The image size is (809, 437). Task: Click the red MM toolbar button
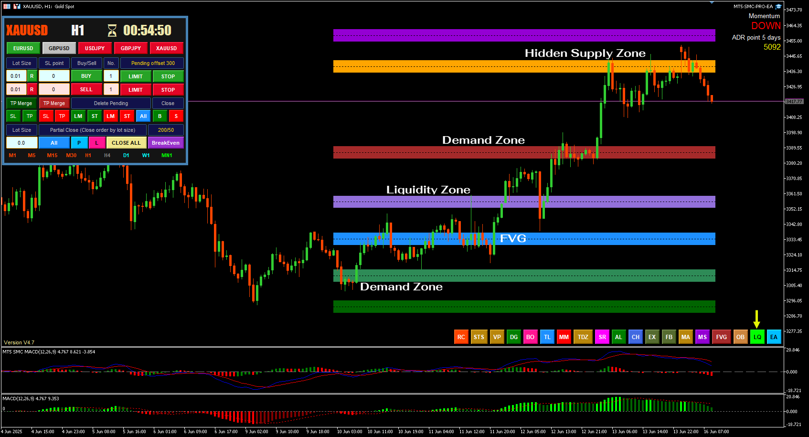[564, 337]
